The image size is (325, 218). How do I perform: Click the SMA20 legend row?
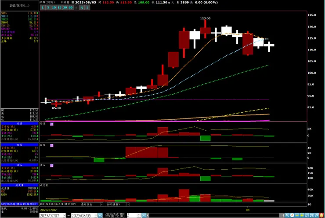pos(19,19)
